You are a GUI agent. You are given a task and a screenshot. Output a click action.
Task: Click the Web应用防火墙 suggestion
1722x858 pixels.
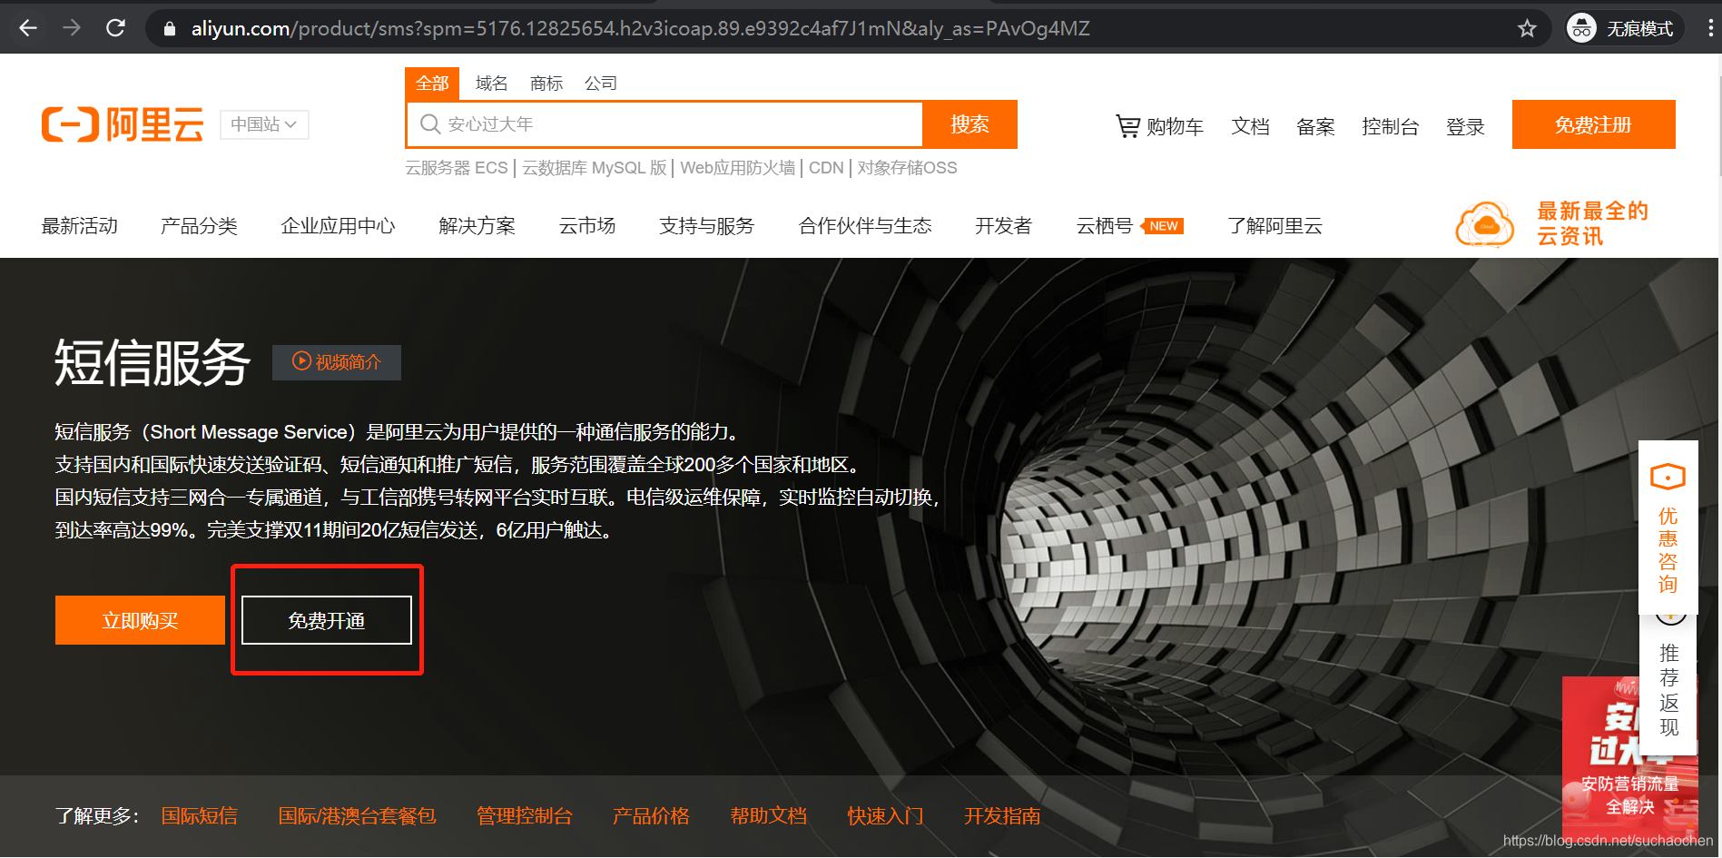(x=738, y=168)
